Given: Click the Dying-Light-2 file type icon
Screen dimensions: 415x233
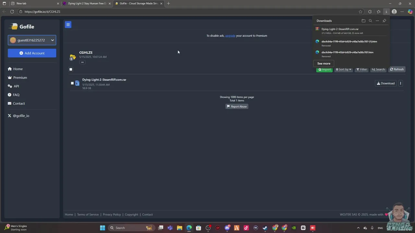Looking at the screenshot, I should pyautogui.click(x=77, y=83).
